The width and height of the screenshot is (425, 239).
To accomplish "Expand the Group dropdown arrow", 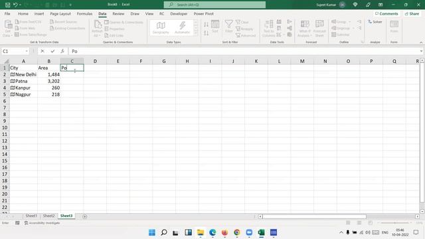I will coord(349,22).
